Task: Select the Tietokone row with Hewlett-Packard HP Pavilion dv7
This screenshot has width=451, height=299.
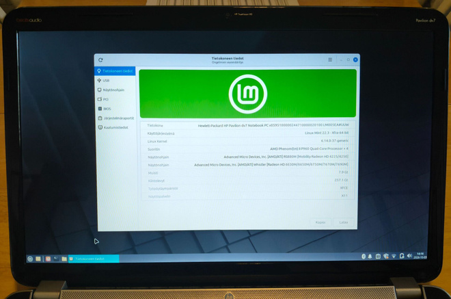Action: tap(247, 125)
